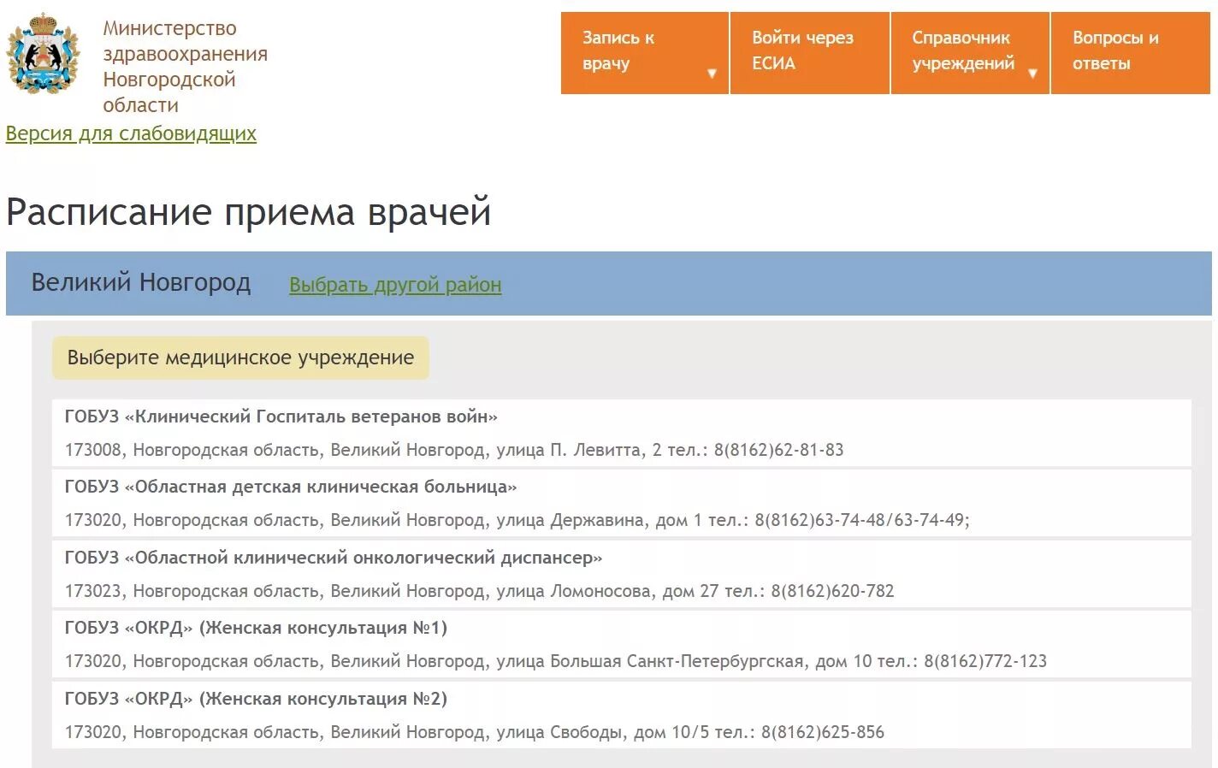Open Справочник учреждений menu
The image size is (1218, 768).
coord(970,52)
